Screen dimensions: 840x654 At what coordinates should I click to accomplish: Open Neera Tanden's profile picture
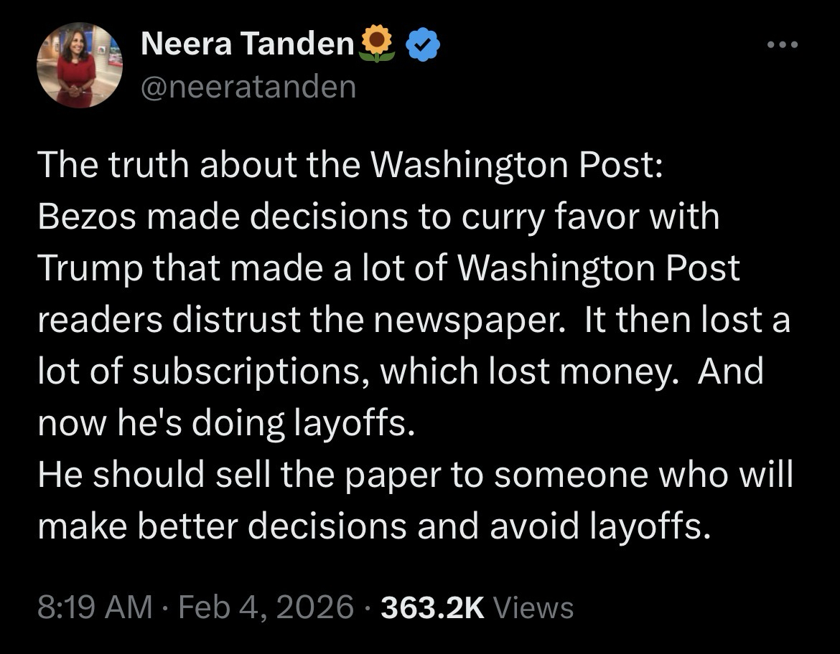(80, 65)
